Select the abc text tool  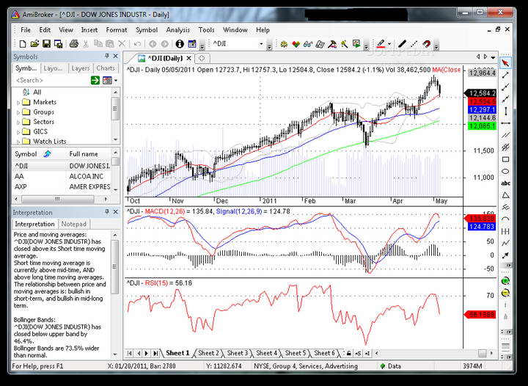coord(505,183)
